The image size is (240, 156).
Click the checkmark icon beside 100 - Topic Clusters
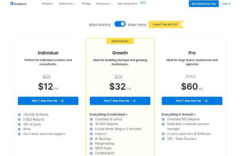tap(163, 139)
